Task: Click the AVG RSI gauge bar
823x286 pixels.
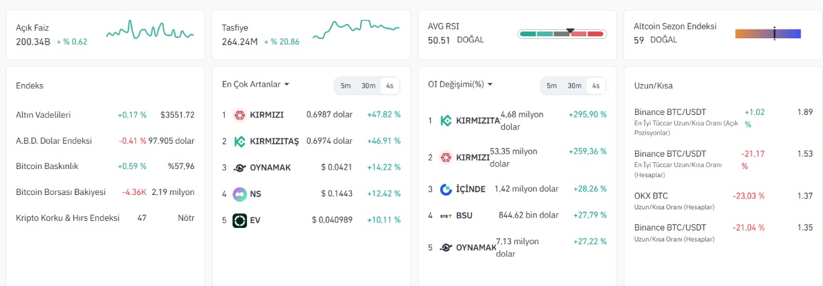Action: pyautogui.click(x=562, y=34)
